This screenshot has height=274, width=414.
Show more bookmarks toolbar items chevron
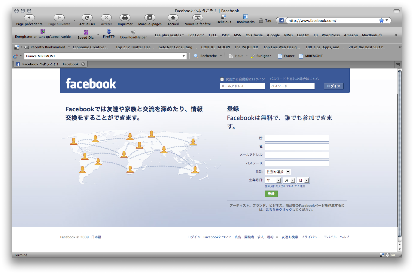[x=396, y=35]
